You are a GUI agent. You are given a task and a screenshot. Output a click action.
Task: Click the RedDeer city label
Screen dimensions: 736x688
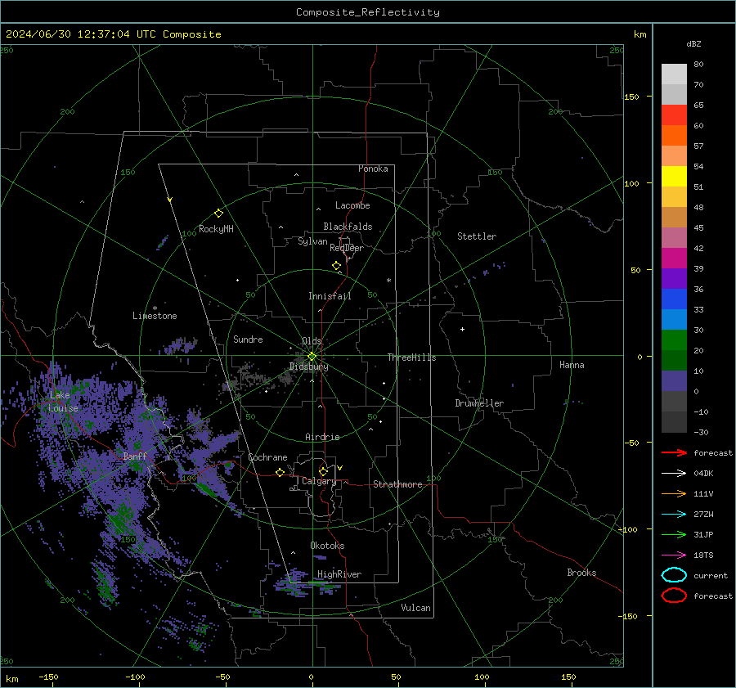347,248
